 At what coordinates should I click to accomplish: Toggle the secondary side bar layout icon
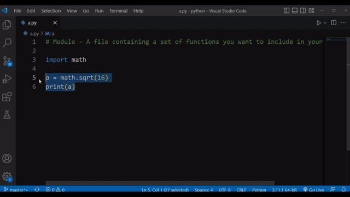pos(303,10)
